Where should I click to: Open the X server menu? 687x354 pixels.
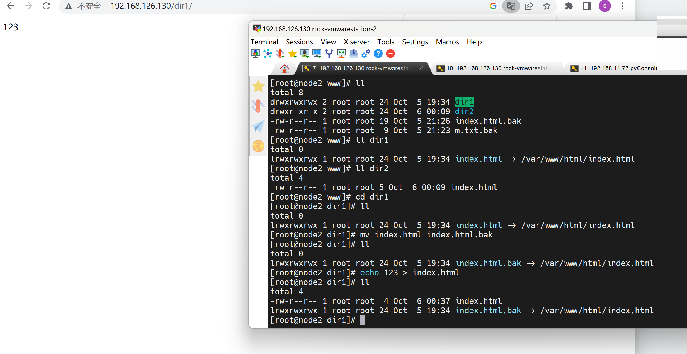(x=356, y=42)
